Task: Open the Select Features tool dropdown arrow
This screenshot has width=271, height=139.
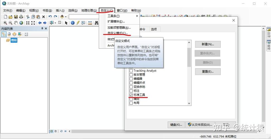Action: pos(55,23)
